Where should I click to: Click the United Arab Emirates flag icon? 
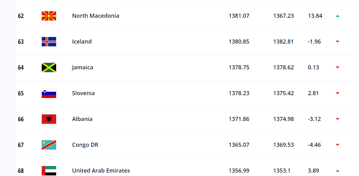(x=49, y=171)
